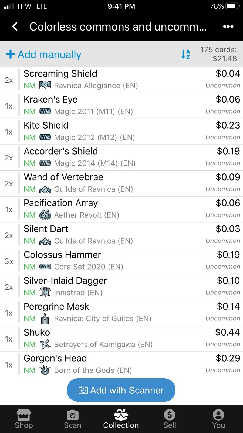The width and height of the screenshot is (243, 433).
Task: Open the Sell tab
Action: pos(170,419)
